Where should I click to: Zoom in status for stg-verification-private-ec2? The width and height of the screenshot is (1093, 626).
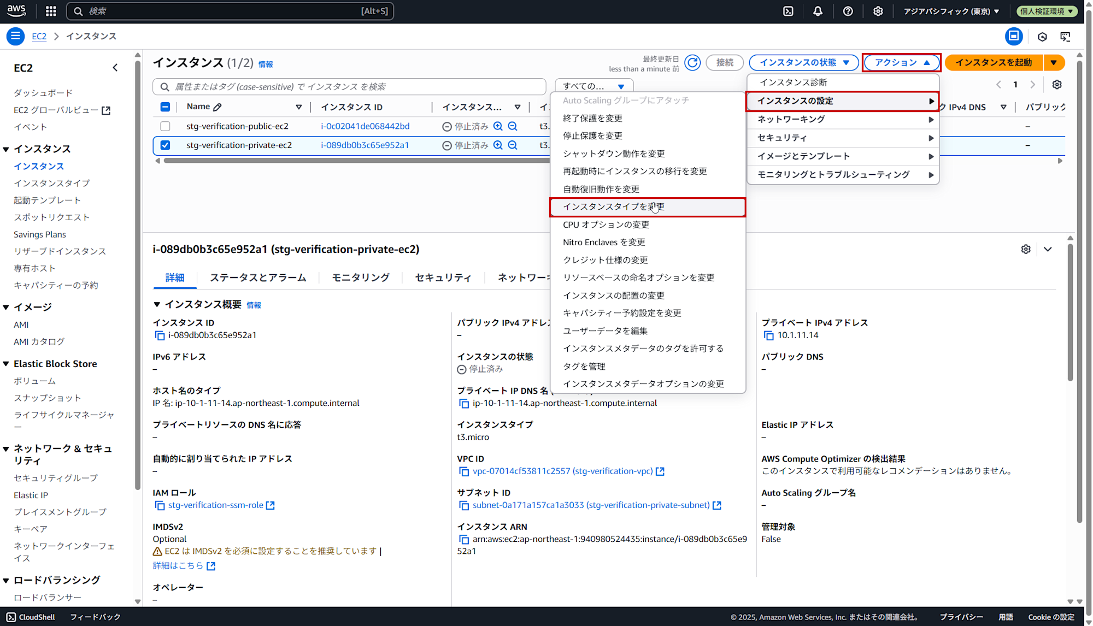click(x=498, y=145)
